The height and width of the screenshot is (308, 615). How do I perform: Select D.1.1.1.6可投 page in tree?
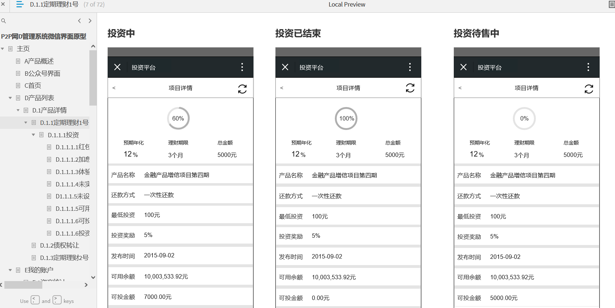73,221
